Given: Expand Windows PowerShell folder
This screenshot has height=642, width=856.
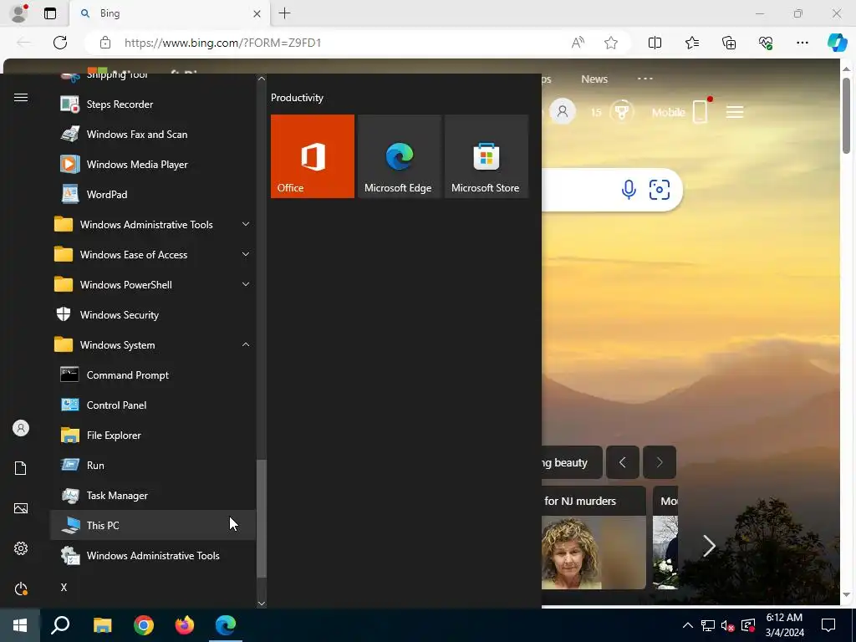Looking at the screenshot, I should pos(153,284).
